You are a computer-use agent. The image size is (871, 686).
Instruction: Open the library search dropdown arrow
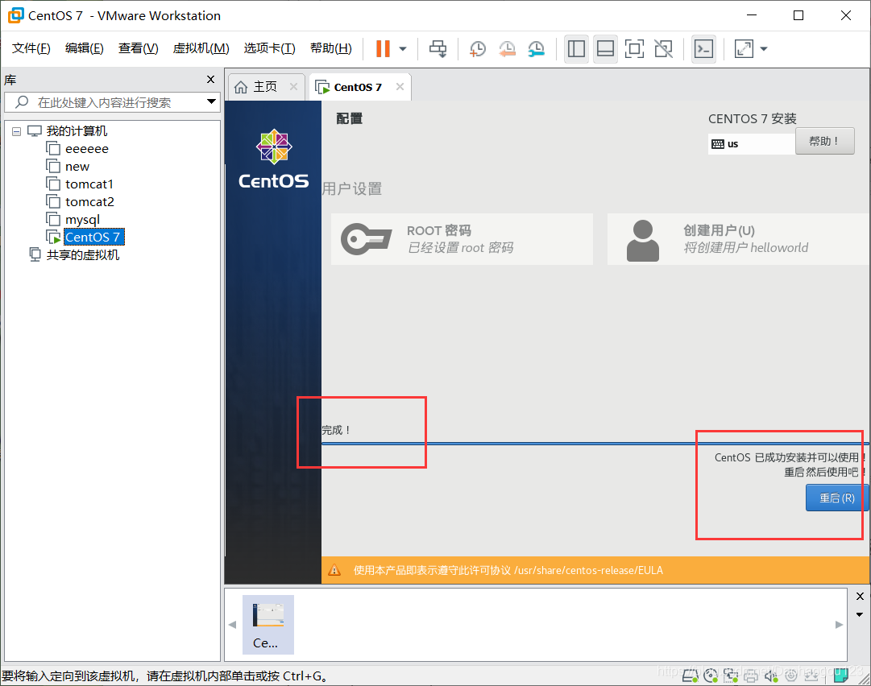coord(211,101)
